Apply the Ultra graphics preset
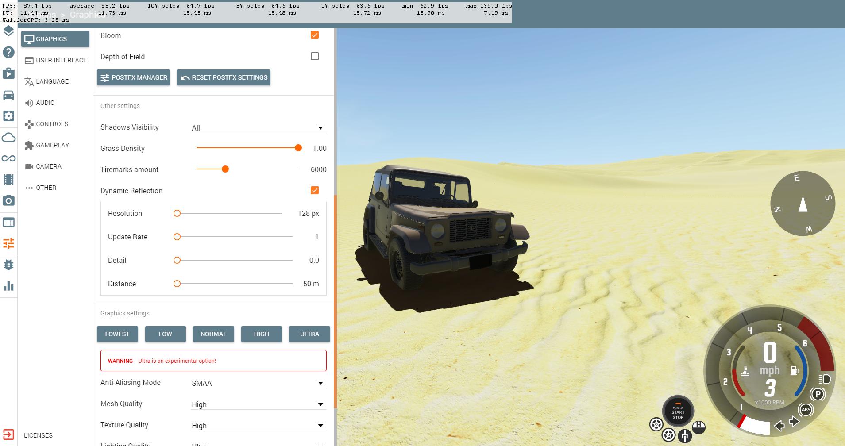 (309, 334)
